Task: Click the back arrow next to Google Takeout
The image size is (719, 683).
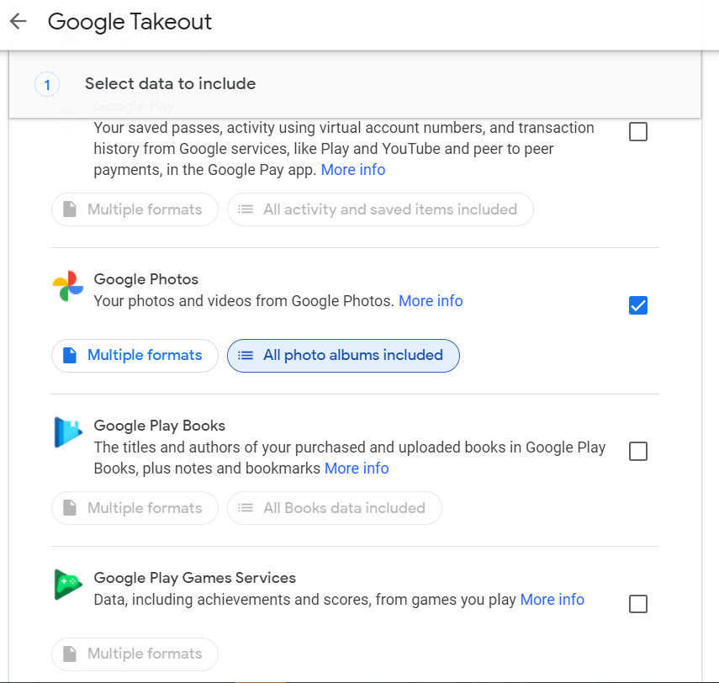Action: 19,21
